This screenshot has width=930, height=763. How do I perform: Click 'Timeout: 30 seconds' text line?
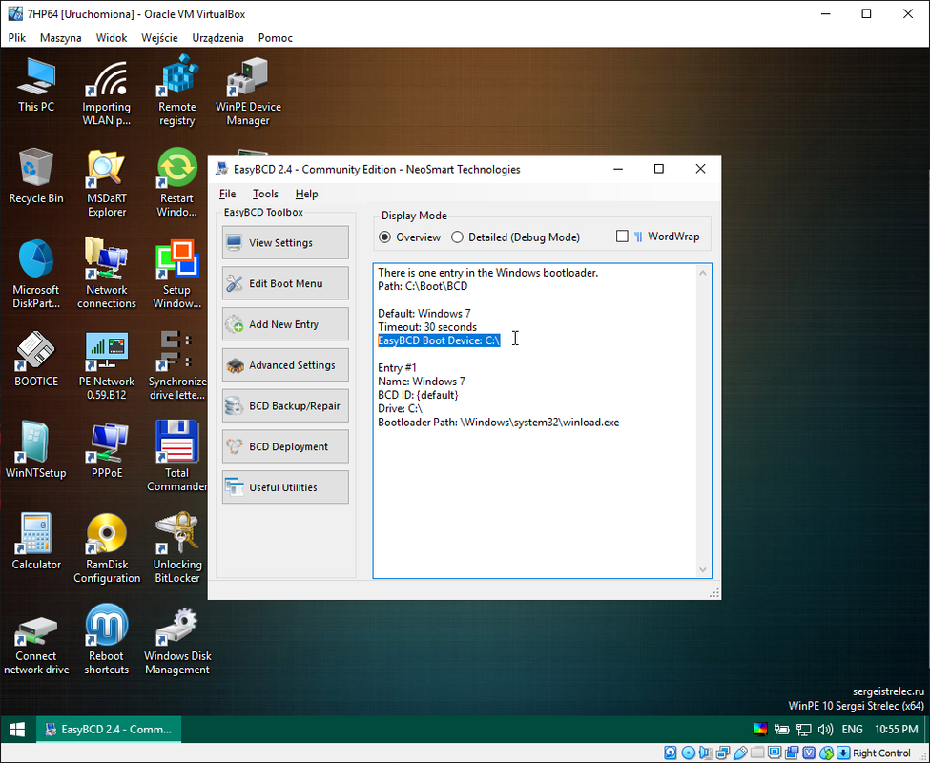click(x=427, y=327)
